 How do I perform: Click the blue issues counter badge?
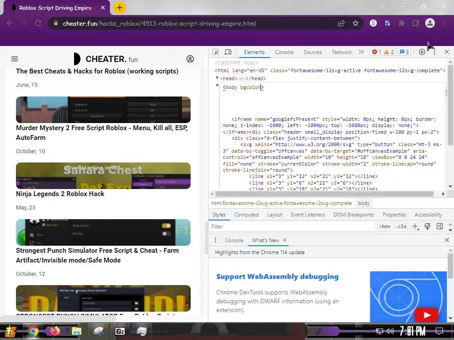(x=404, y=52)
